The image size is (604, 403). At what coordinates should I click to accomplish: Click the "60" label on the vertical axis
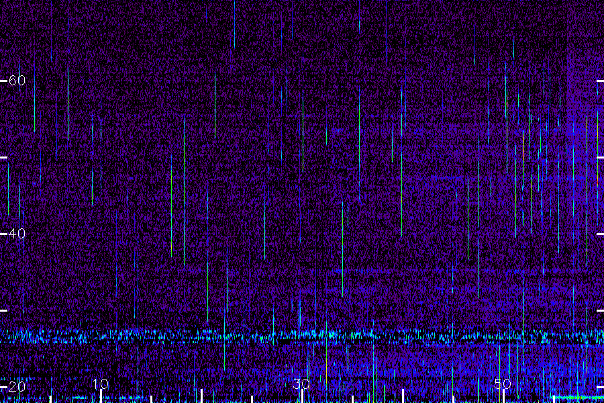tap(17, 80)
